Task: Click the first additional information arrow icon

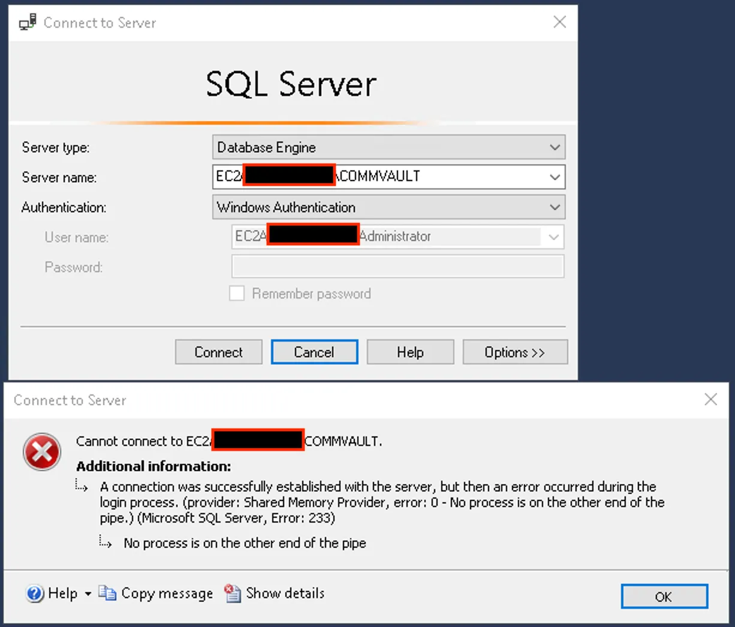Action: 82,485
